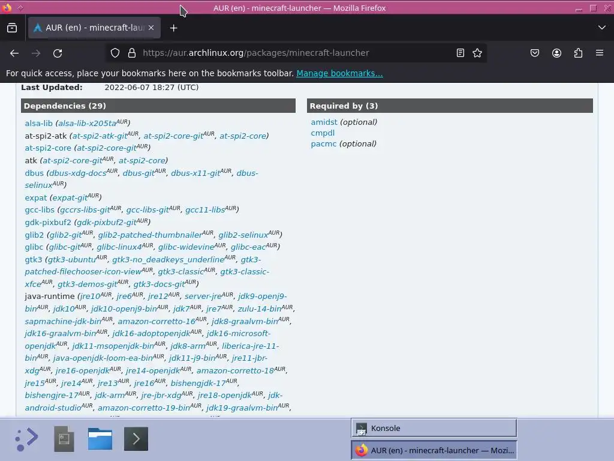Open the expat package link
The height and width of the screenshot is (461, 614).
35,197
